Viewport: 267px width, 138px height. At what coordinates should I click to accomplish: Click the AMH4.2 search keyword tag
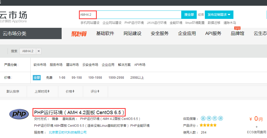pyautogui.click(x=28, y=51)
